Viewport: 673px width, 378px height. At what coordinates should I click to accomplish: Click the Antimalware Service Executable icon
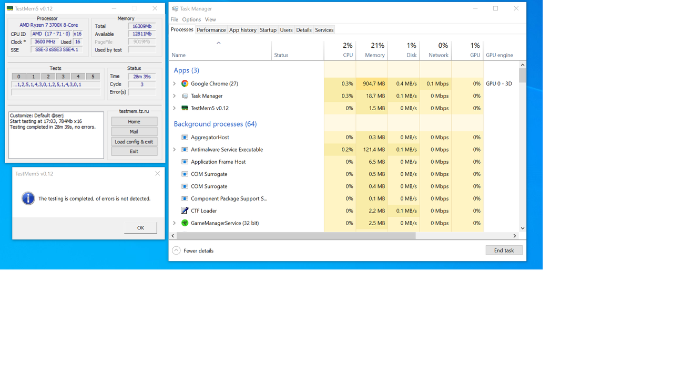click(x=185, y=150)
